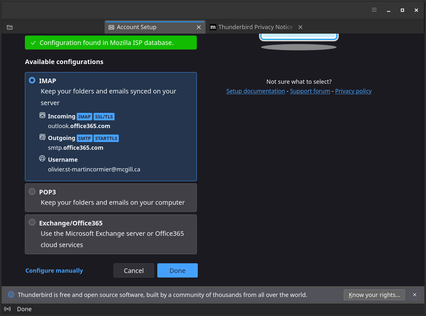Viewport: 426px width, 316px height.
Task: Close the Thunderbird window
Action: point(416,10)
